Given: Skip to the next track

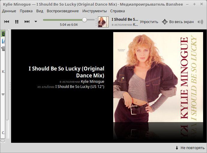Looking at the screenshot, I should point(27,22).
